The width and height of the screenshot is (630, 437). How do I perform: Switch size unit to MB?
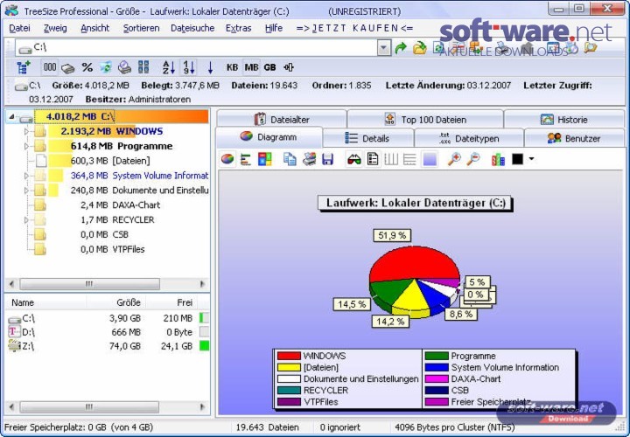(x=251, y=67)
